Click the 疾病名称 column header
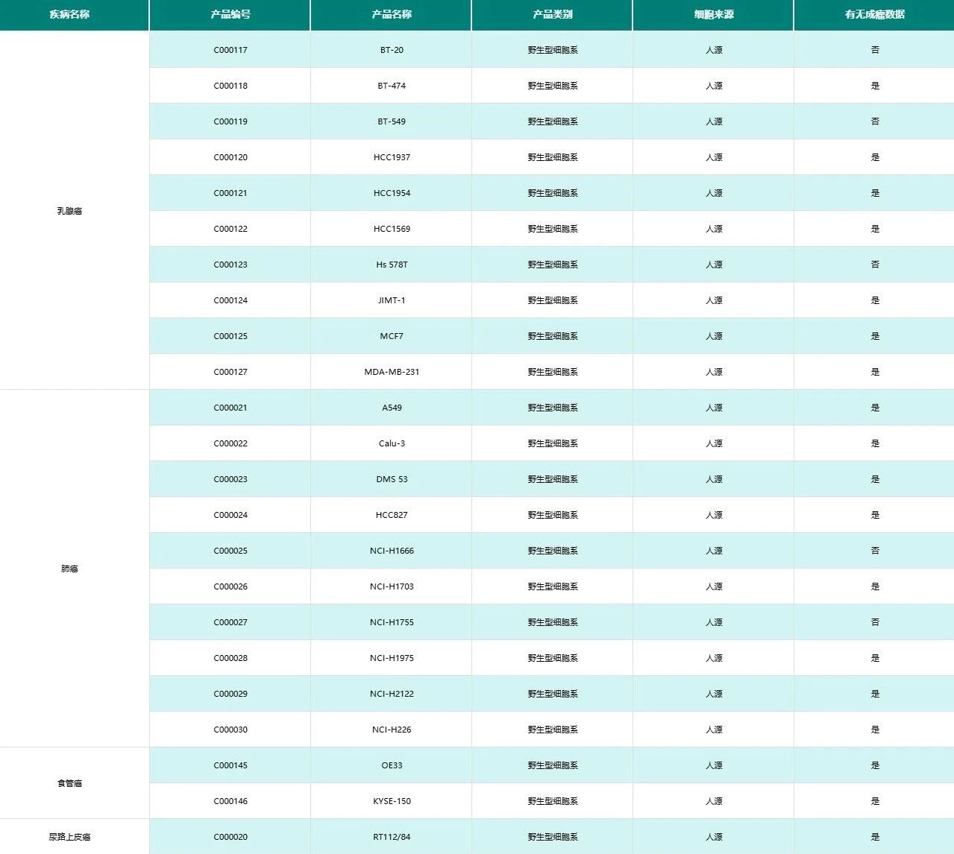The width and height of the screenshot is (954, 854). [69, 14]
